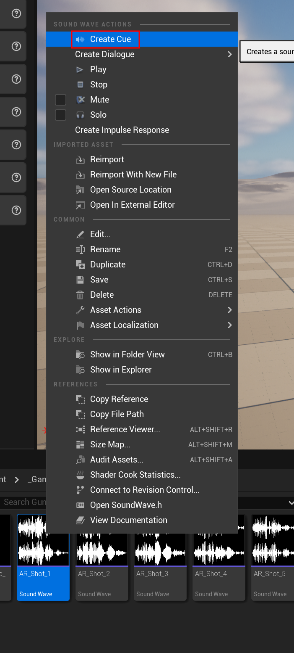Select Connect to Revision Control
Screen dimensions: 294x653
pyautogui.click(x=142, y=490)
